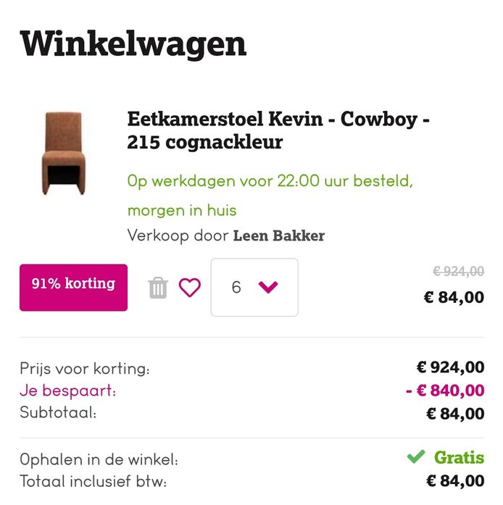Click the Subtotaal label
The width and height of the screenshot is (503, 505).
click(58, 412)
